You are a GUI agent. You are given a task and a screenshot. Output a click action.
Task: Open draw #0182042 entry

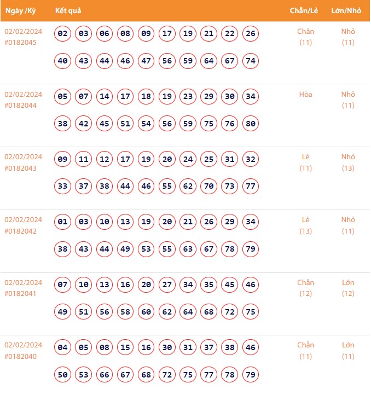coord(21,231)
